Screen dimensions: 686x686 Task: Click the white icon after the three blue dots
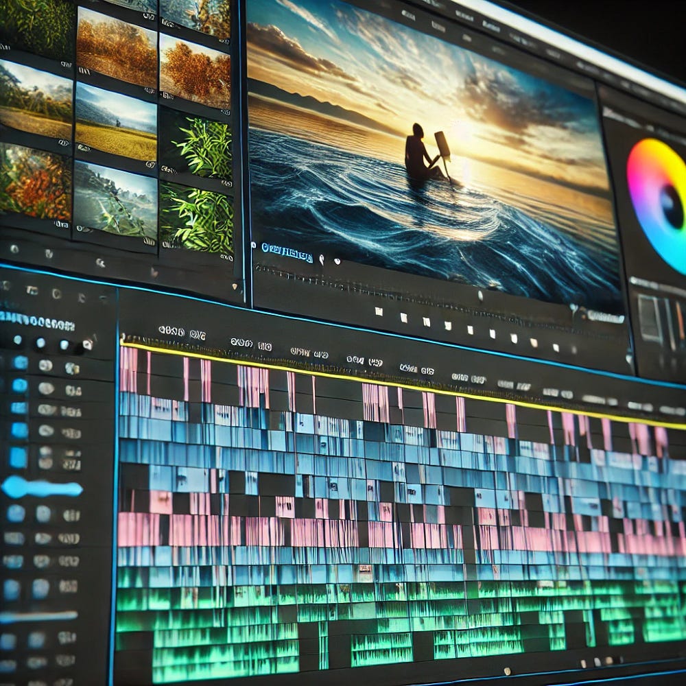(87, 344)
